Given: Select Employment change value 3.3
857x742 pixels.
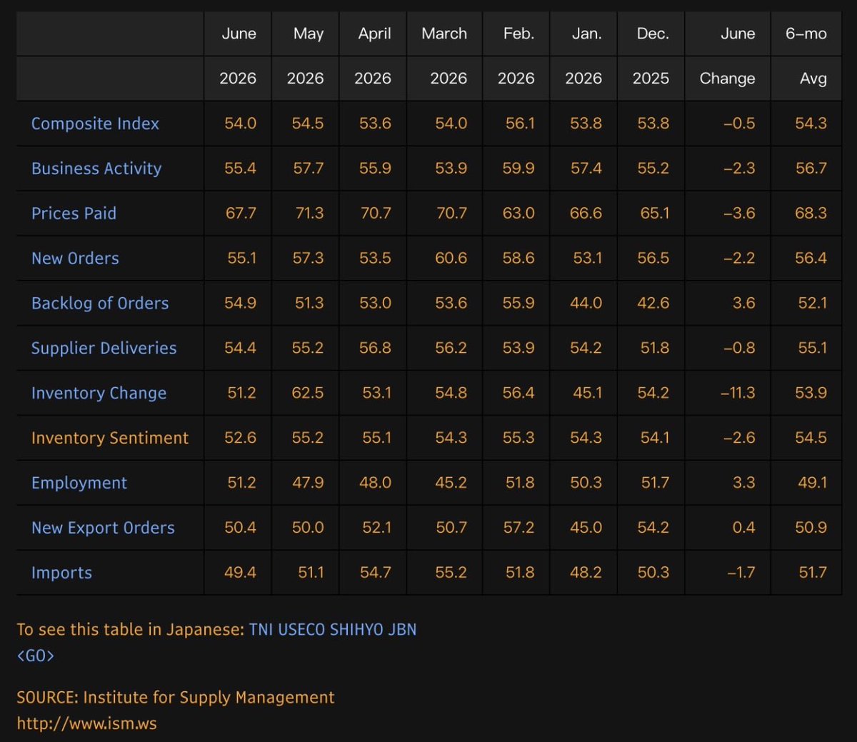Looking at the screenshot, I should [744, 483].
